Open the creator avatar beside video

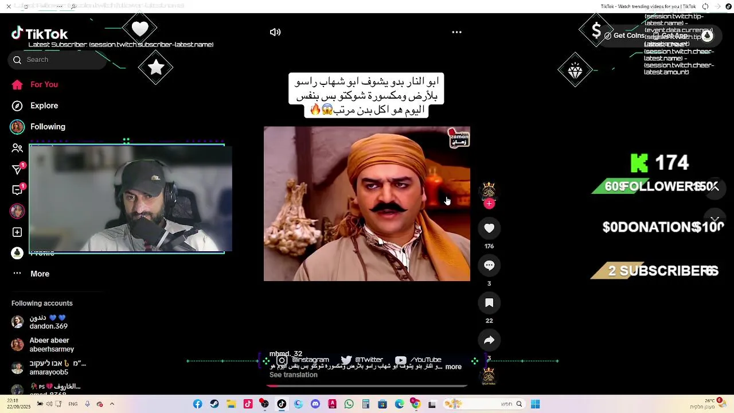coord(489,190)
